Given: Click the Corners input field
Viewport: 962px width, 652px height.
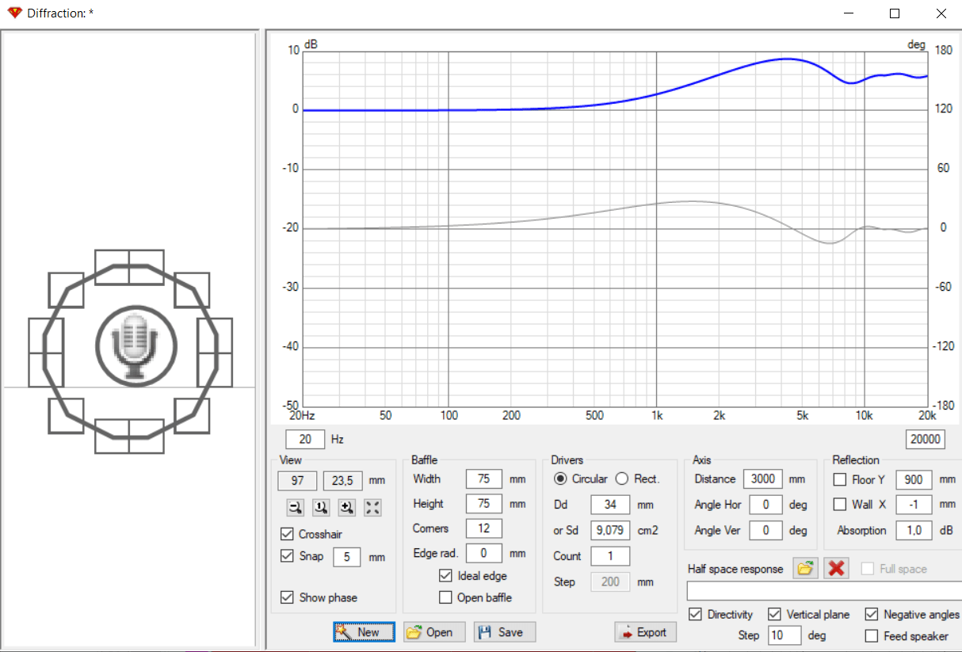Looking at the screenshot, I should click(x=484, y=528).
